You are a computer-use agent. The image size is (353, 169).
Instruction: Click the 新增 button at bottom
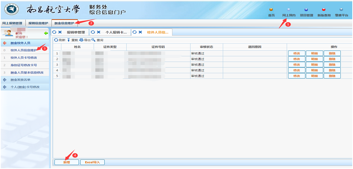66,162
